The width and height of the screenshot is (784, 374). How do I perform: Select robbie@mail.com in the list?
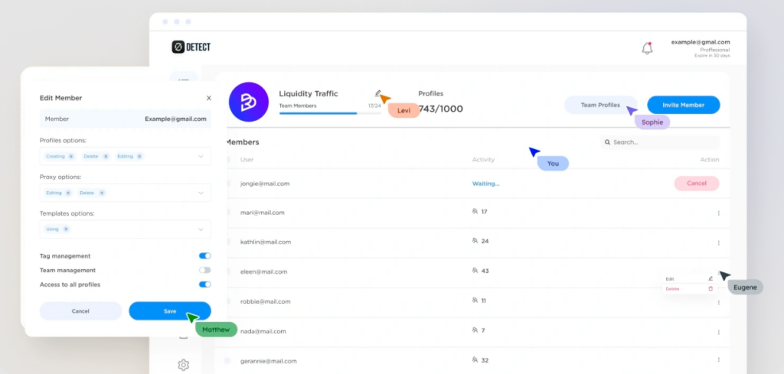[x=265, y=301]
